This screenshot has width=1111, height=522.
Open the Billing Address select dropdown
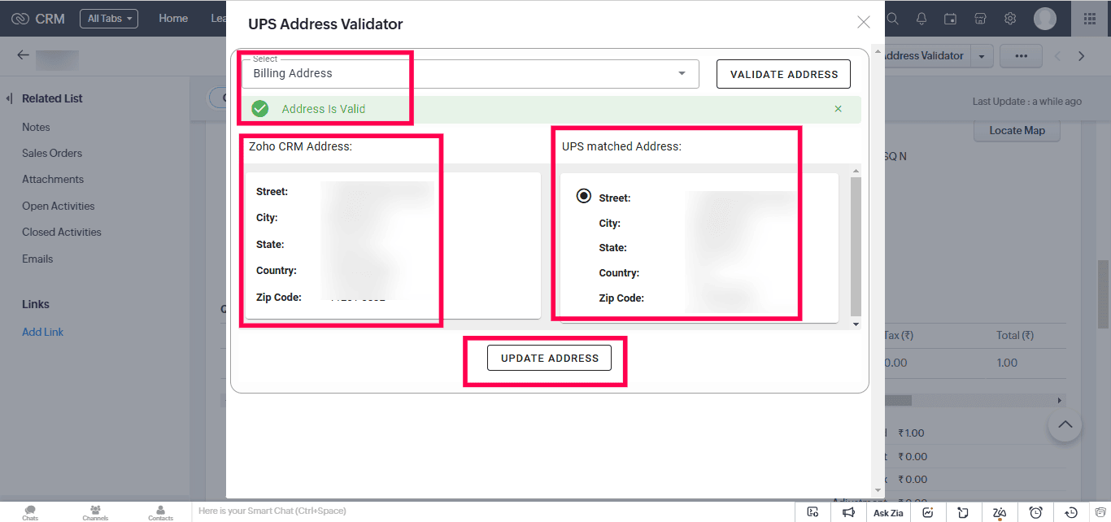471,73
